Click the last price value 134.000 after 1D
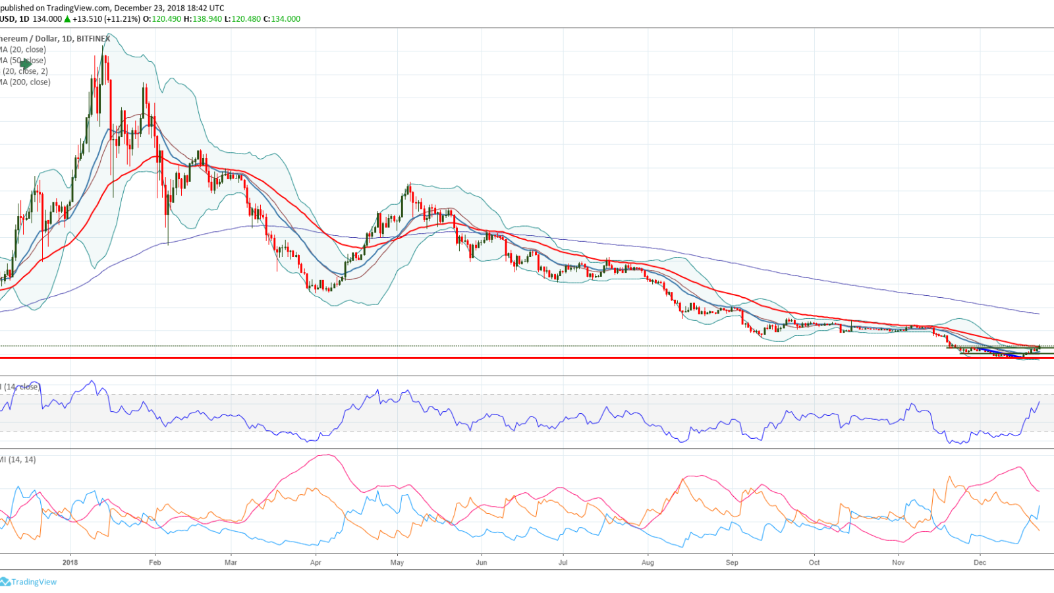The image size is (1054, 593). click(47, 19)
